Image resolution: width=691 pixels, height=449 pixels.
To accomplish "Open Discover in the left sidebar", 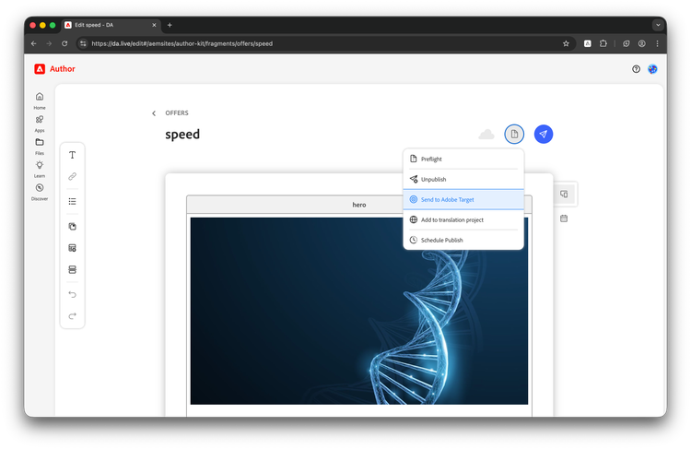I will 40,191.
